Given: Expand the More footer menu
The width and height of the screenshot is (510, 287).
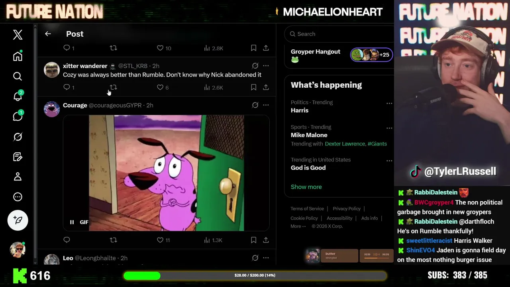Looking at the screenshot, I should (298, 226).
